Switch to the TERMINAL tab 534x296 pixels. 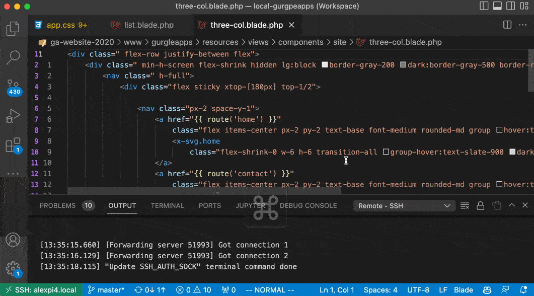167,205
